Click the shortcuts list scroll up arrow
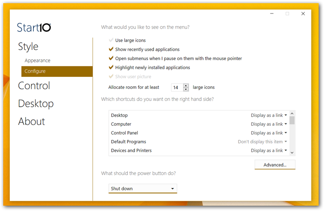 click(292, 114)
